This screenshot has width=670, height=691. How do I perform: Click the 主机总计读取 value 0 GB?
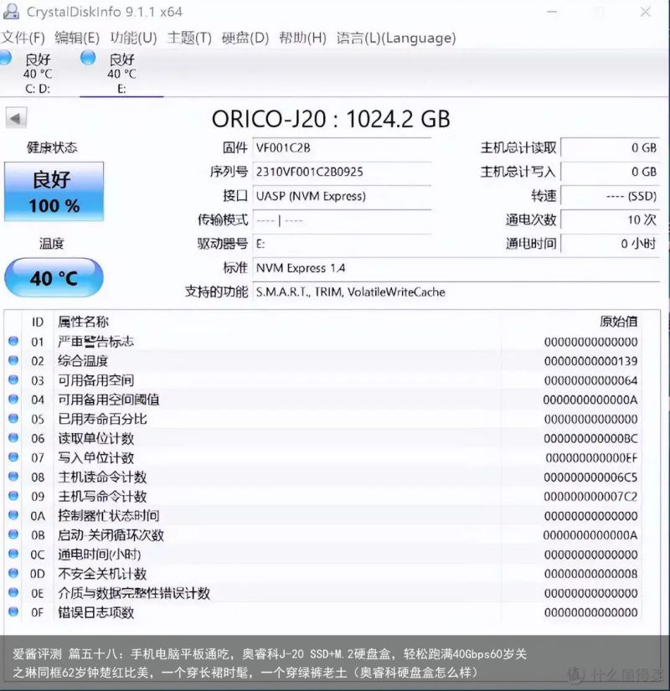coord(610,147)
